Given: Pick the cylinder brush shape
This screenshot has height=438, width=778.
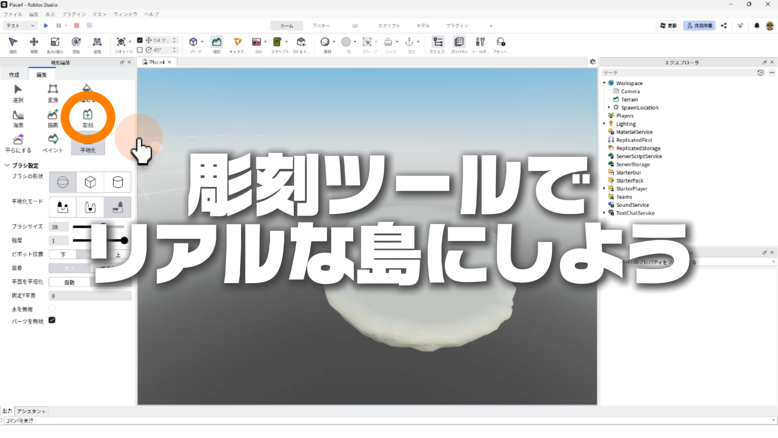Looking at the screenshot, I should pos(118,182).
